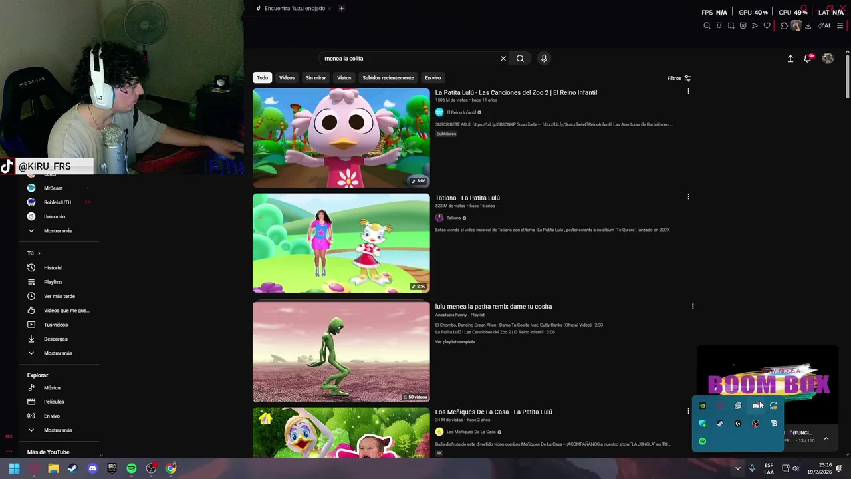This screenshot has width=851, height=479.
Task: Expand the 'Tú' section chevron
Action: pos(39,253)
